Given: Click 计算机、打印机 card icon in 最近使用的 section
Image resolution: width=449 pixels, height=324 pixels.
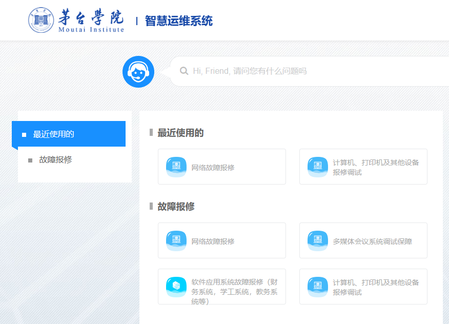Looking at the screenshot, I should click(318, 167).
